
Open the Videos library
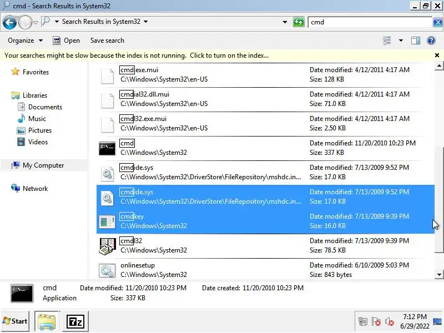38,142
